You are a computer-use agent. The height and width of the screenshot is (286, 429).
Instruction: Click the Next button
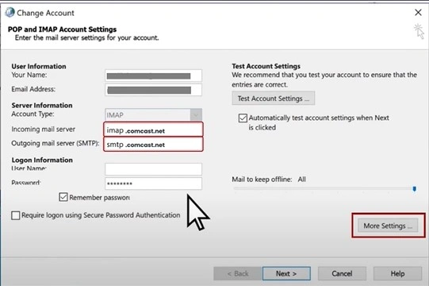point(286,273)
